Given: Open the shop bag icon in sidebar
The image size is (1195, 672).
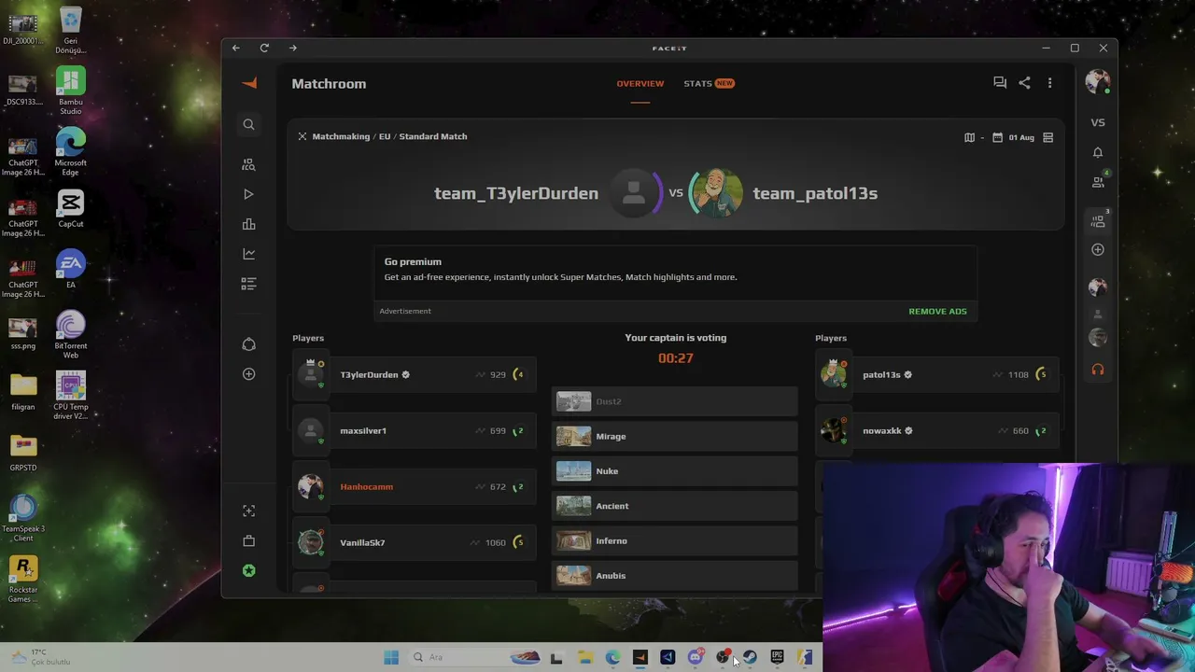Looking at the screenshot, I should (248, 540).
